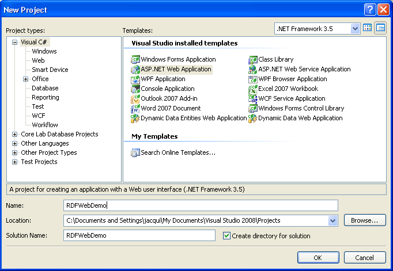Pick the Console Application template icon
This screenshot has height=271, width=393.
click(x=135, y=89)
